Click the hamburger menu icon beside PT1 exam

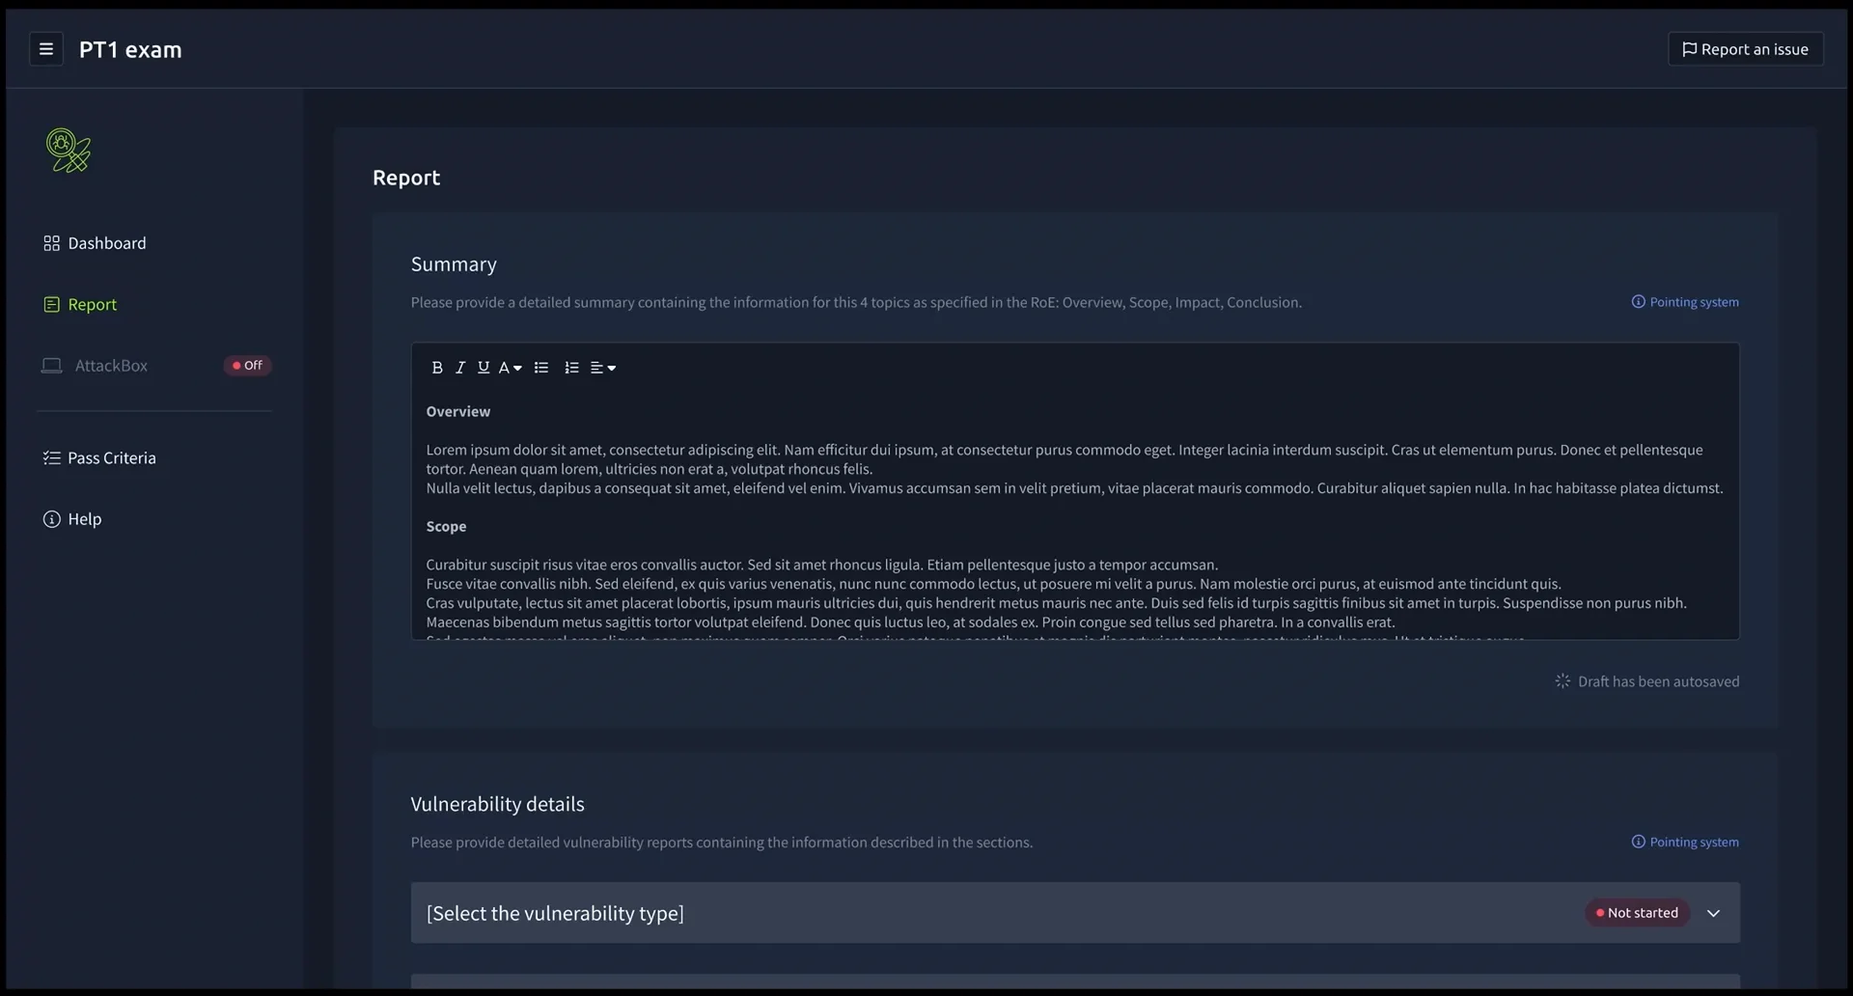[x=46, y=49]
